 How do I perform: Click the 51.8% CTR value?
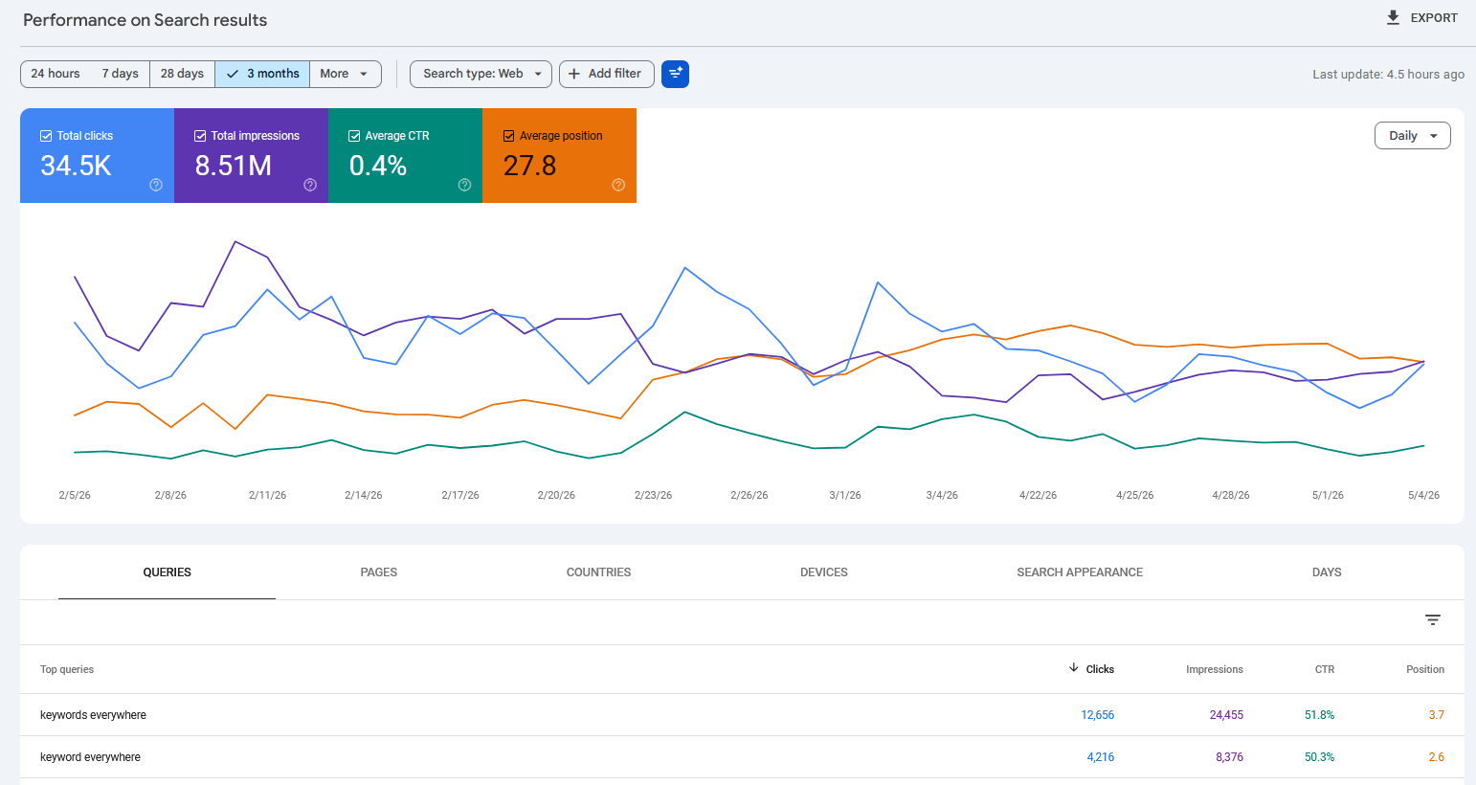click(1319, 715)
